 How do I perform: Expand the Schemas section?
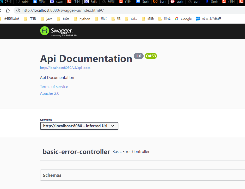click(143, 175)
